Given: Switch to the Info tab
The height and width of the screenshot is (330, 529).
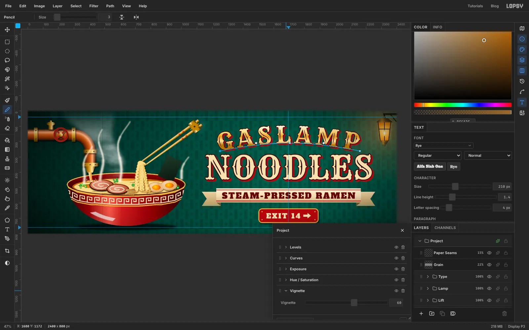Looking at the screenshot, I should pos(437,27).
